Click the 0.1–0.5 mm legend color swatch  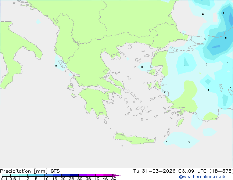[x=6, y=175]
